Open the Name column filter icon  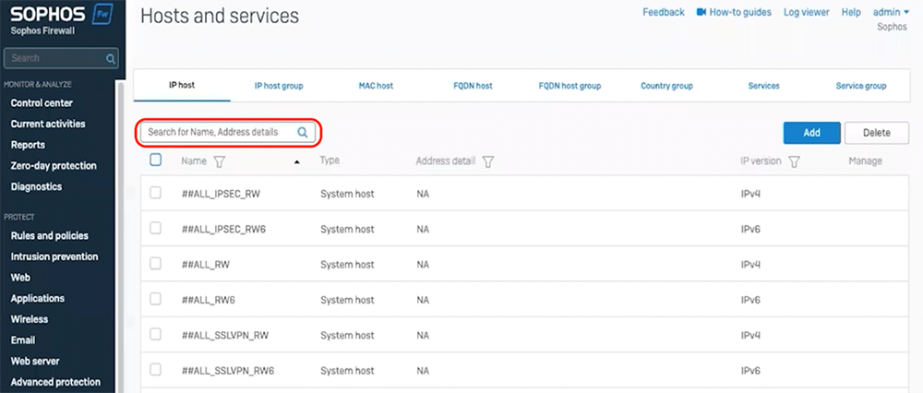[220, 161]
